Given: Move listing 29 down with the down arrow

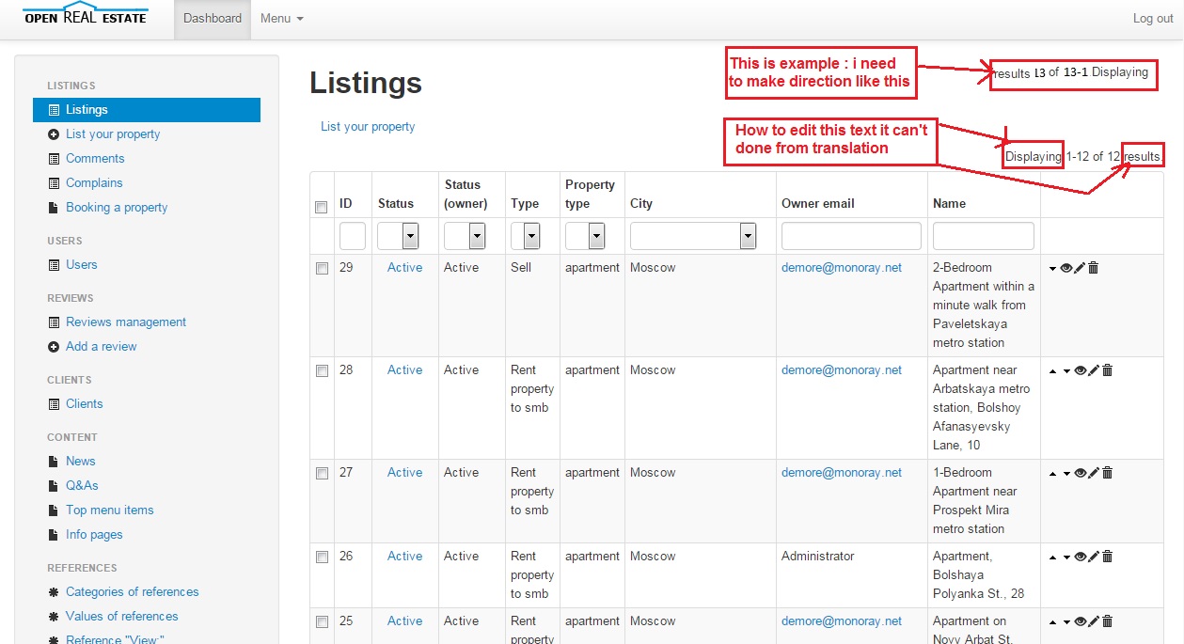Looking at the screenshot, I should tap(1053, 269).
